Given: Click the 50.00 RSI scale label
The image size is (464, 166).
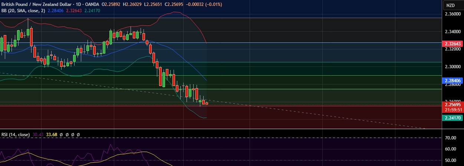Looking at the screenshot, I should coord(450,160).
